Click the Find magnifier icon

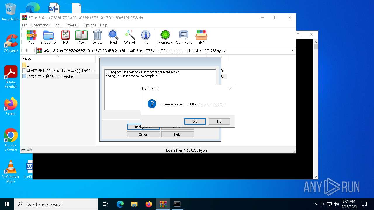pyautogui.click(x=113, y=37)
